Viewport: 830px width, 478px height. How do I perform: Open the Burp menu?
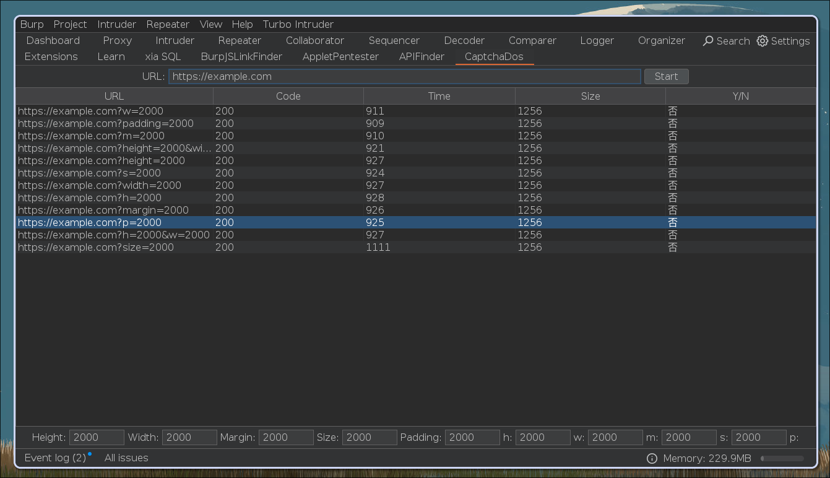(32, 24)
